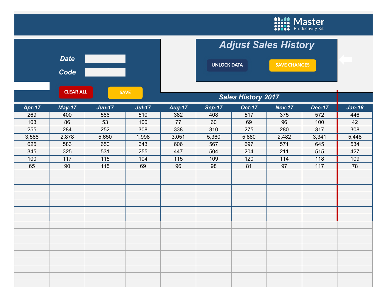387x299 pixels.
Task: Select the Oct-17 column header
Action: coord(249,108)
